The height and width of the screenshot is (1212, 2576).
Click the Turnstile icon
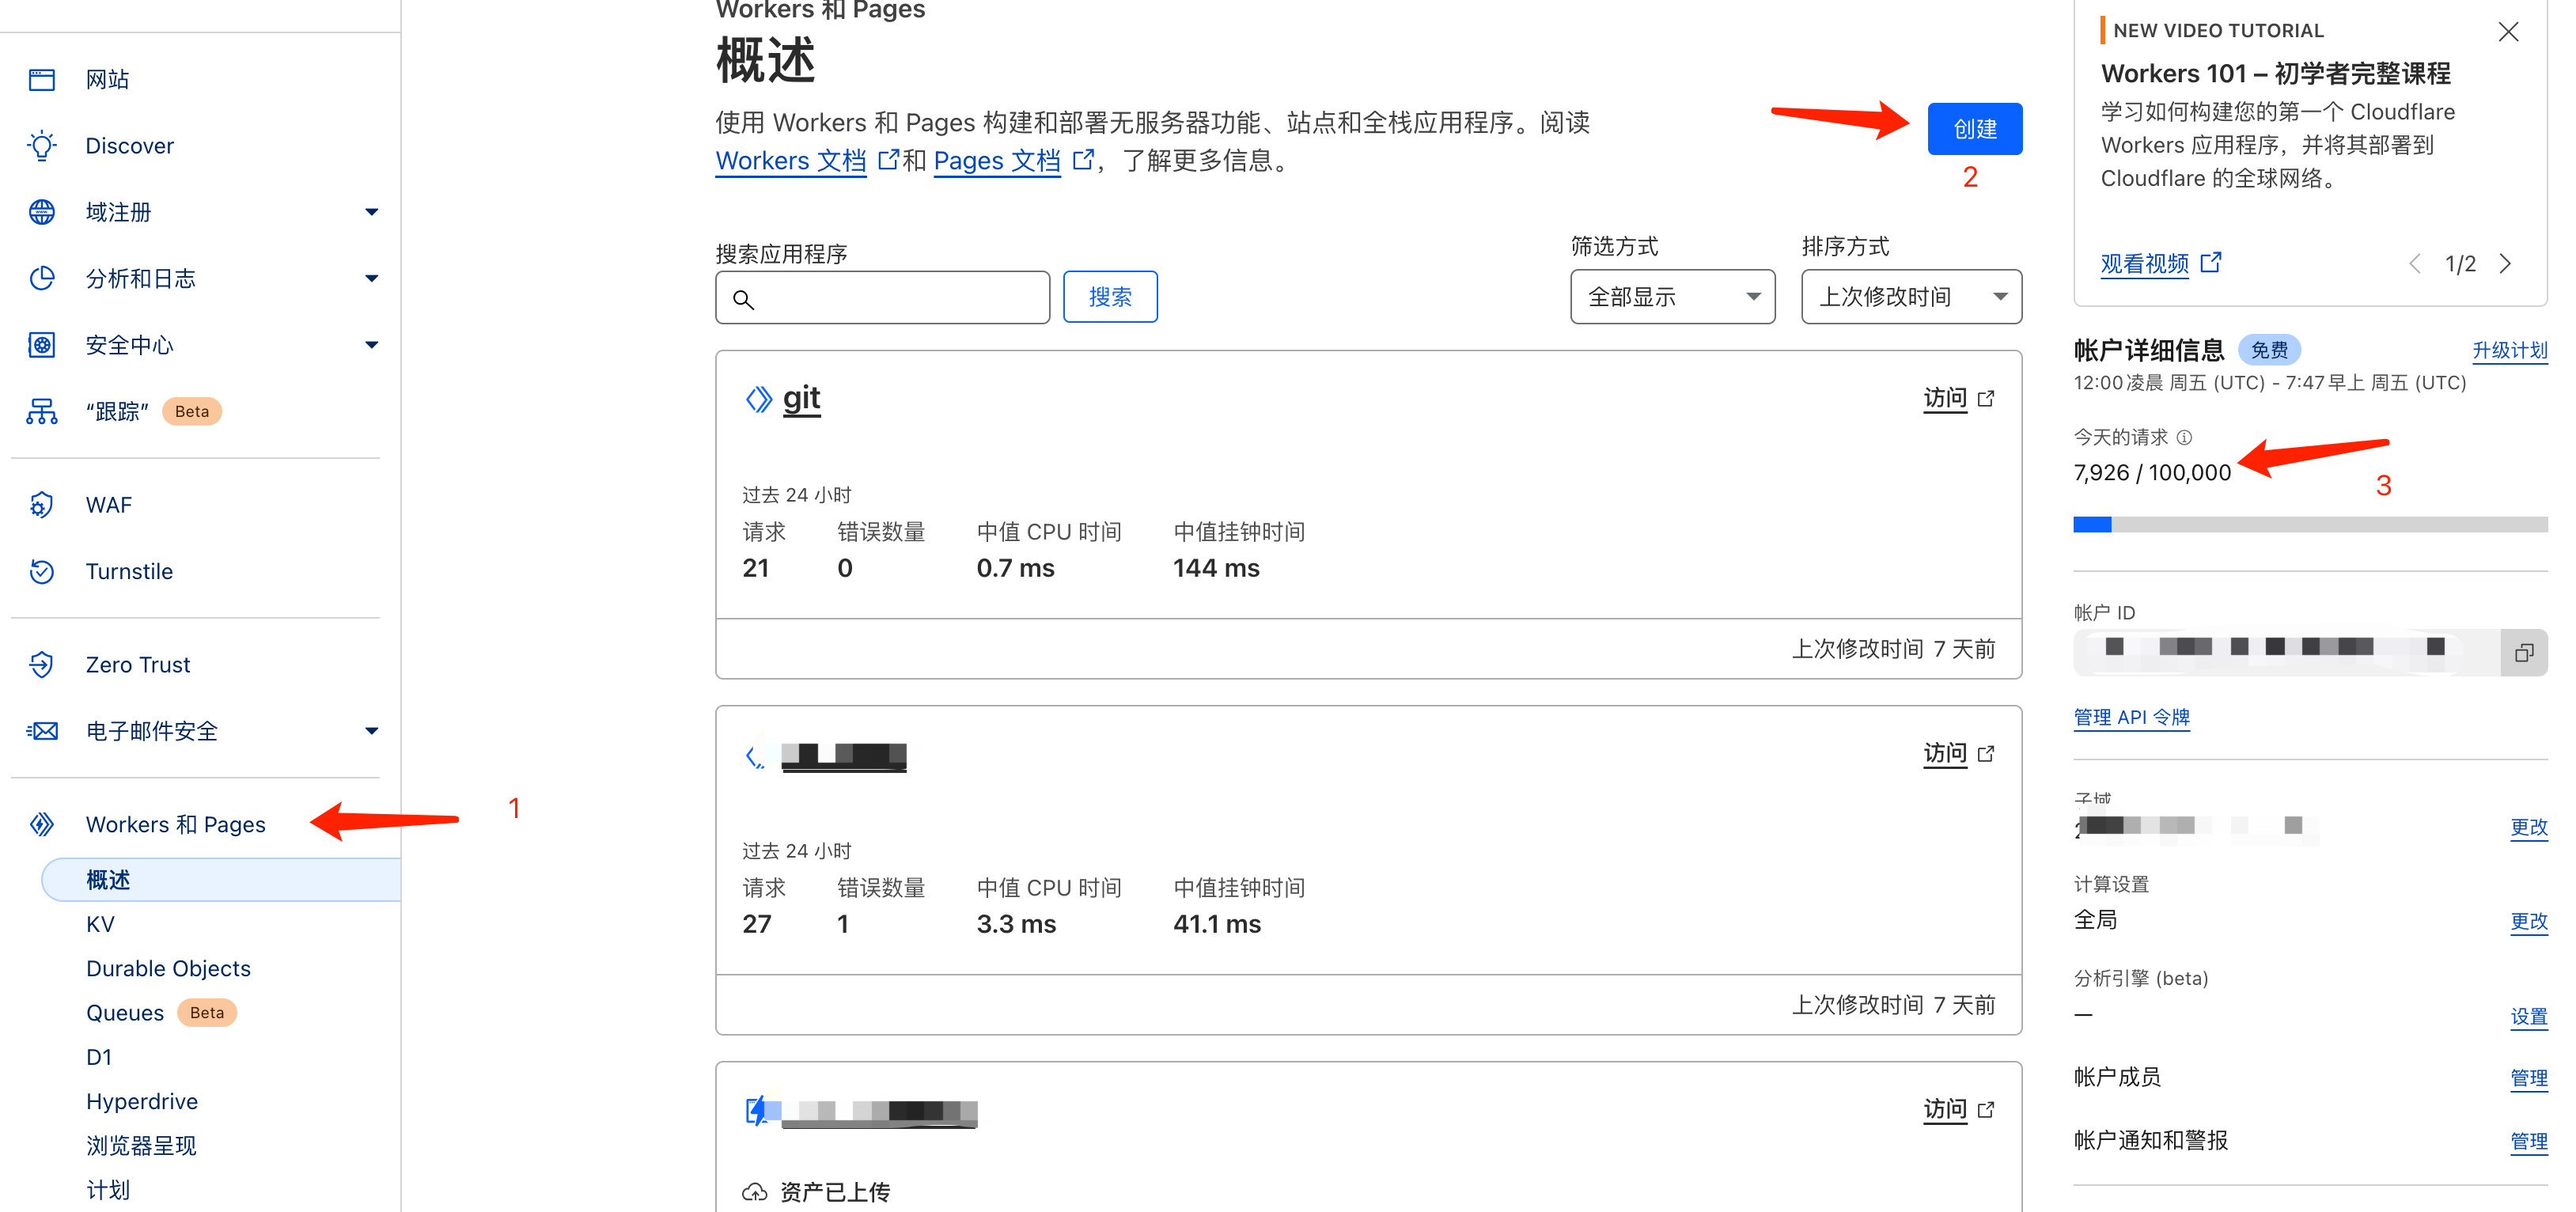[42, 571]
